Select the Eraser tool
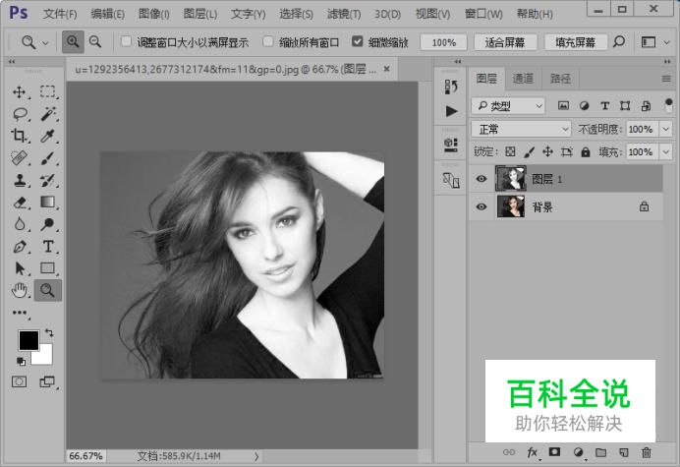 tap(19, 203)
